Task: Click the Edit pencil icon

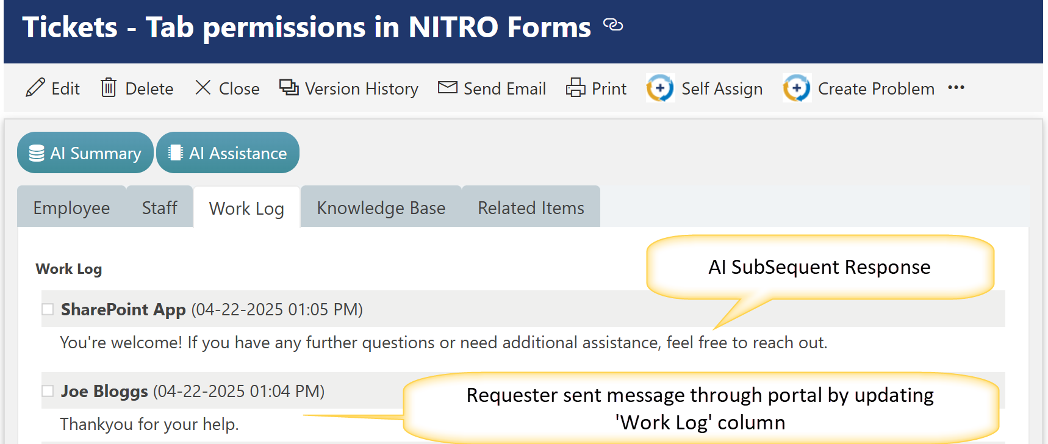Action: click(x=35, y=88)
